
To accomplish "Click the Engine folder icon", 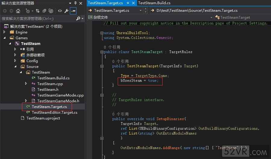I will pos(12,32).
